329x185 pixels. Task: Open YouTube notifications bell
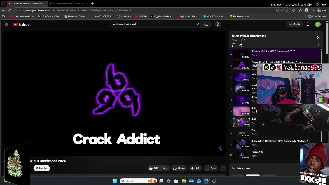[308, 24]
